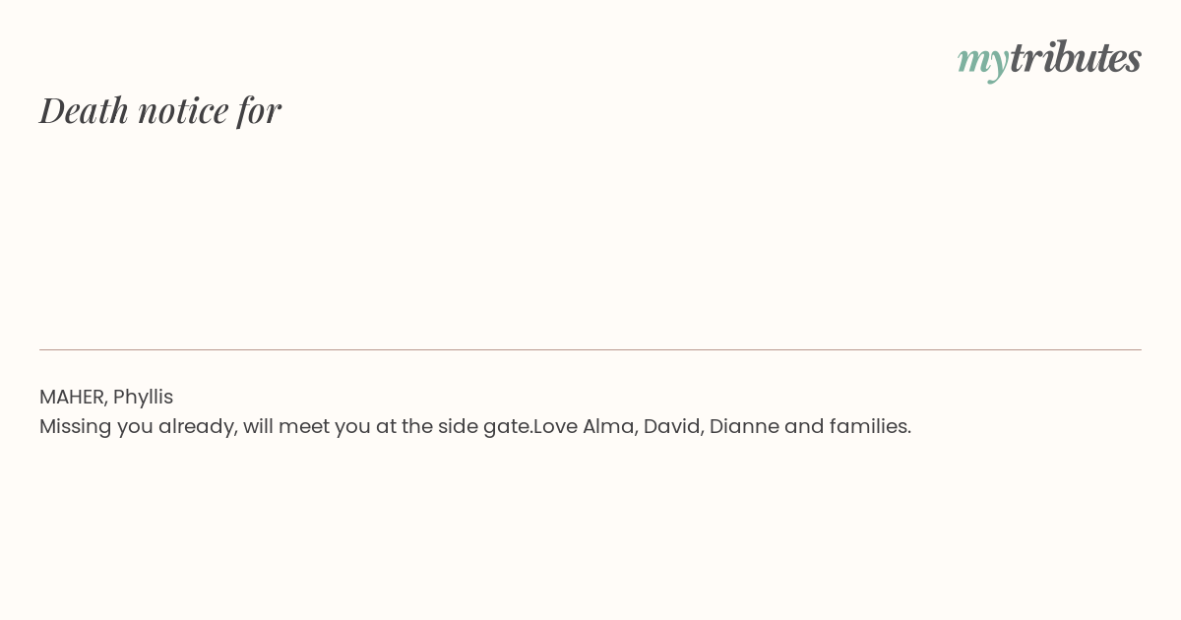This screenshot has width=1181, height=620.
Task: Click the grey "tributes" part of logo
Action: pos(1076,56)
